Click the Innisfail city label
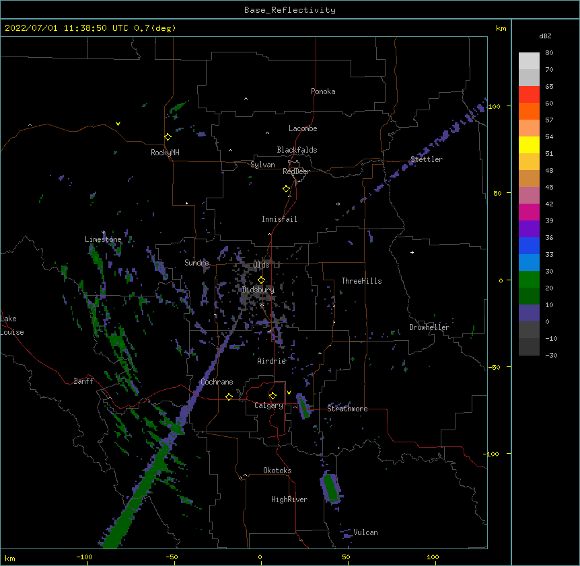This screenshot has height=566, width=580. [x=279, y=219]
